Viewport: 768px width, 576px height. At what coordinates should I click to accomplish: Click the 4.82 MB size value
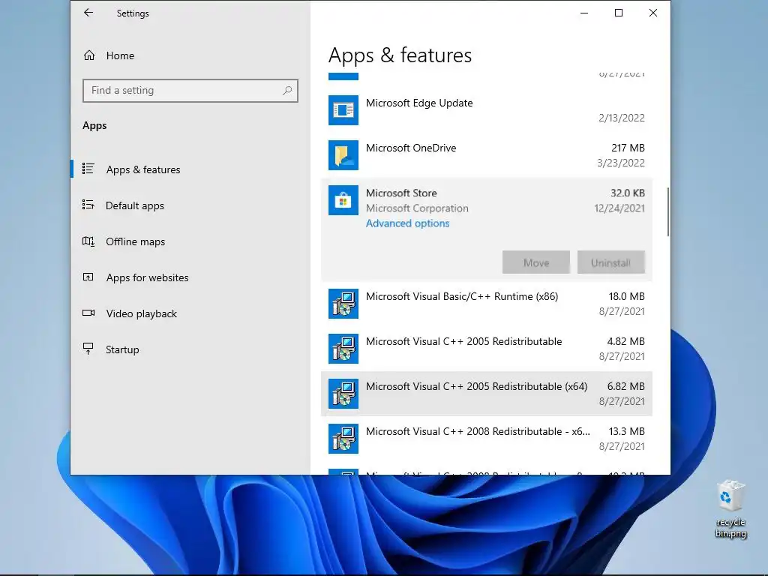[x=626, y=341]
